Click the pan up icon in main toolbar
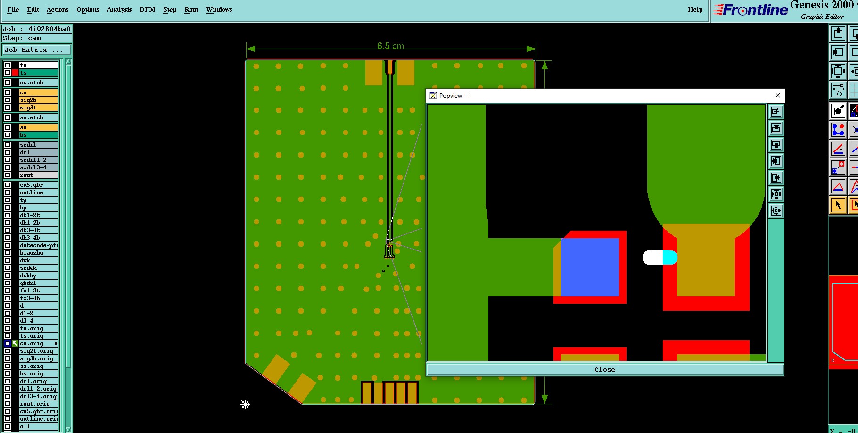The image size is (858, 433). point(838,33)
